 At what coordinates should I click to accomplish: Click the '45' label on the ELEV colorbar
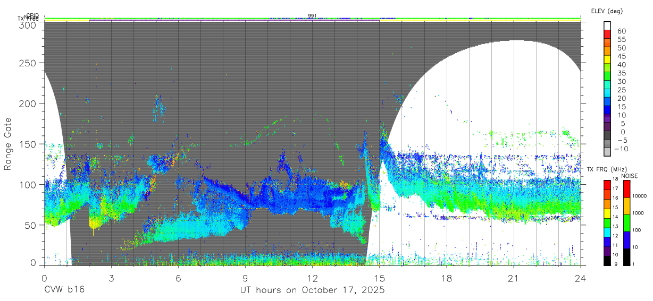click(x=621, y=56)
